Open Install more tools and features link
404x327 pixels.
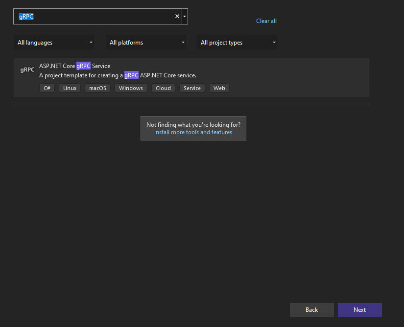[x=193, y=132]
